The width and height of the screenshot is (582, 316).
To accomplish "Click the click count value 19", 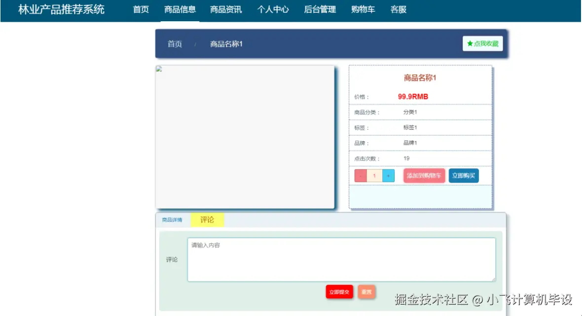I will point(406,158).
